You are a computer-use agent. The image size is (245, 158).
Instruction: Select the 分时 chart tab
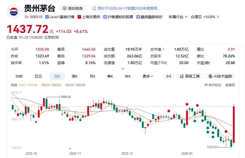coord(19,76)
